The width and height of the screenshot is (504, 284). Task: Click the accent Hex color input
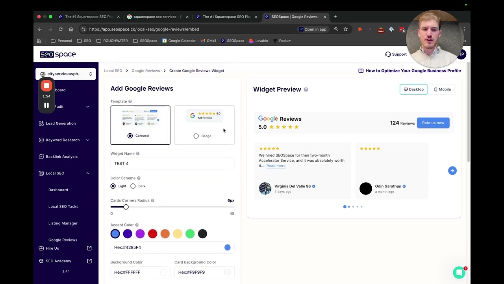(x=172, y=247)
